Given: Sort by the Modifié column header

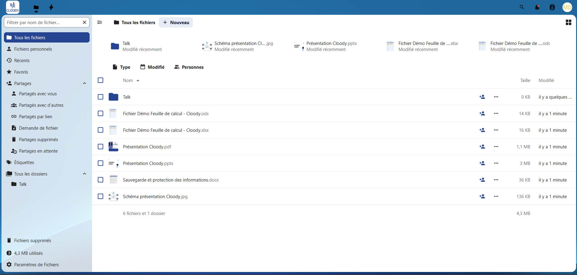Looking at the screenshot, I should (x=546, y=81).
